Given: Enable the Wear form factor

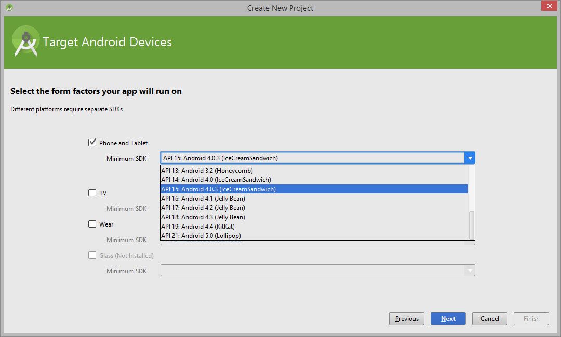Looking at the screenshot, I should pos(92,224).
